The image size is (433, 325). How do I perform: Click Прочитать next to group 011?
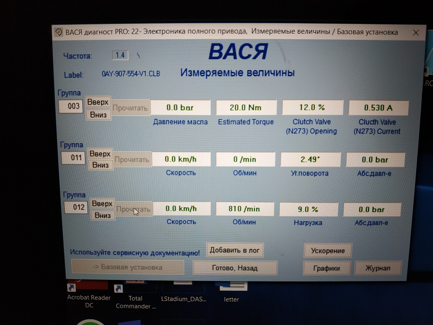tap(132, 159)
